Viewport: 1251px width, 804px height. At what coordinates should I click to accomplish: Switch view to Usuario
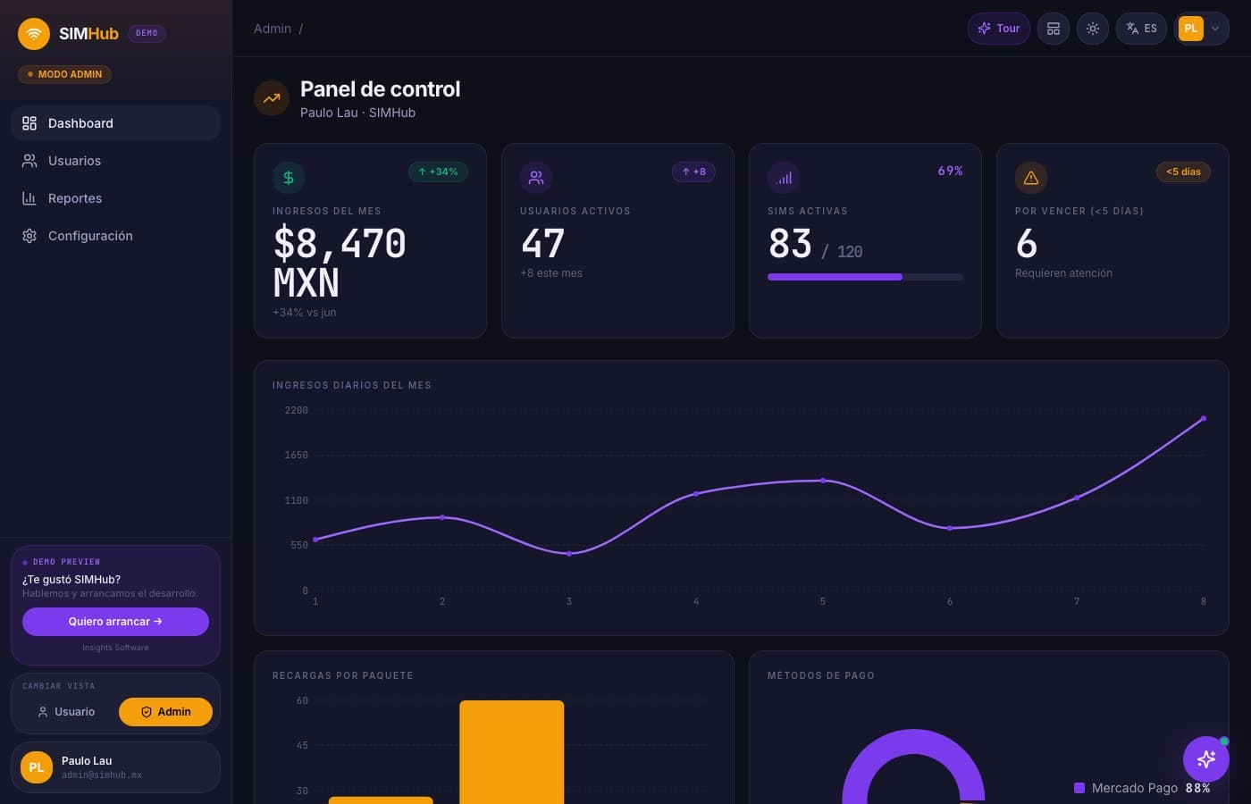pos(66,712)
